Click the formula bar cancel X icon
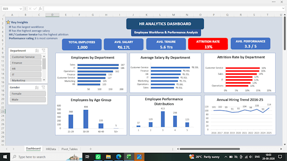 click(30, 8)
